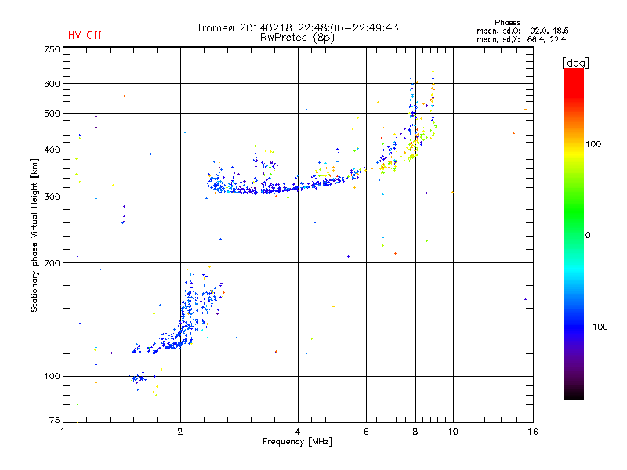
Task: Select the plot title 'Tromsø 20140218 22:48:00-22:49:43'
Action: 297,27
